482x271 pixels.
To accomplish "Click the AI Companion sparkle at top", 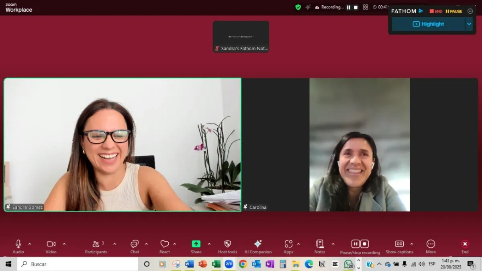I will point(308,7).
